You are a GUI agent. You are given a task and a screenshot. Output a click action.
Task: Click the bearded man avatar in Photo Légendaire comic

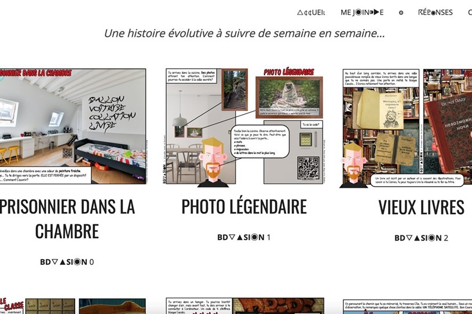[213, 162]
